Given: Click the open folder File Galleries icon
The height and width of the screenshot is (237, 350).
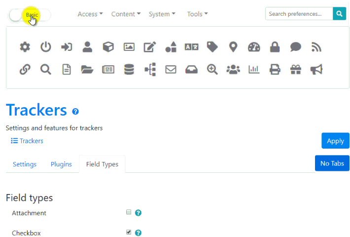Looking at the screenshot, I should click(87, 69).
